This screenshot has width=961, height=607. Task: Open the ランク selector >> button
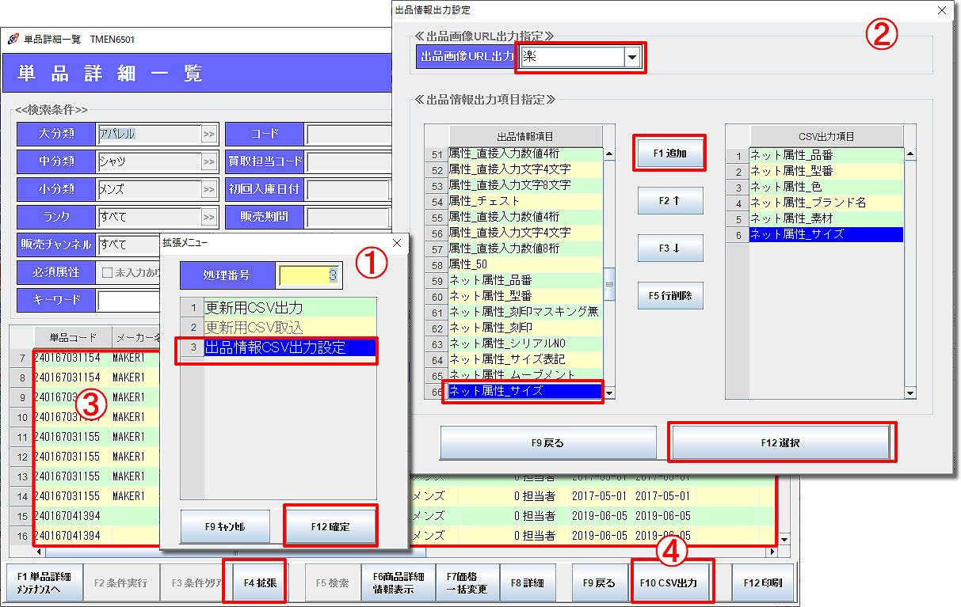208,217
